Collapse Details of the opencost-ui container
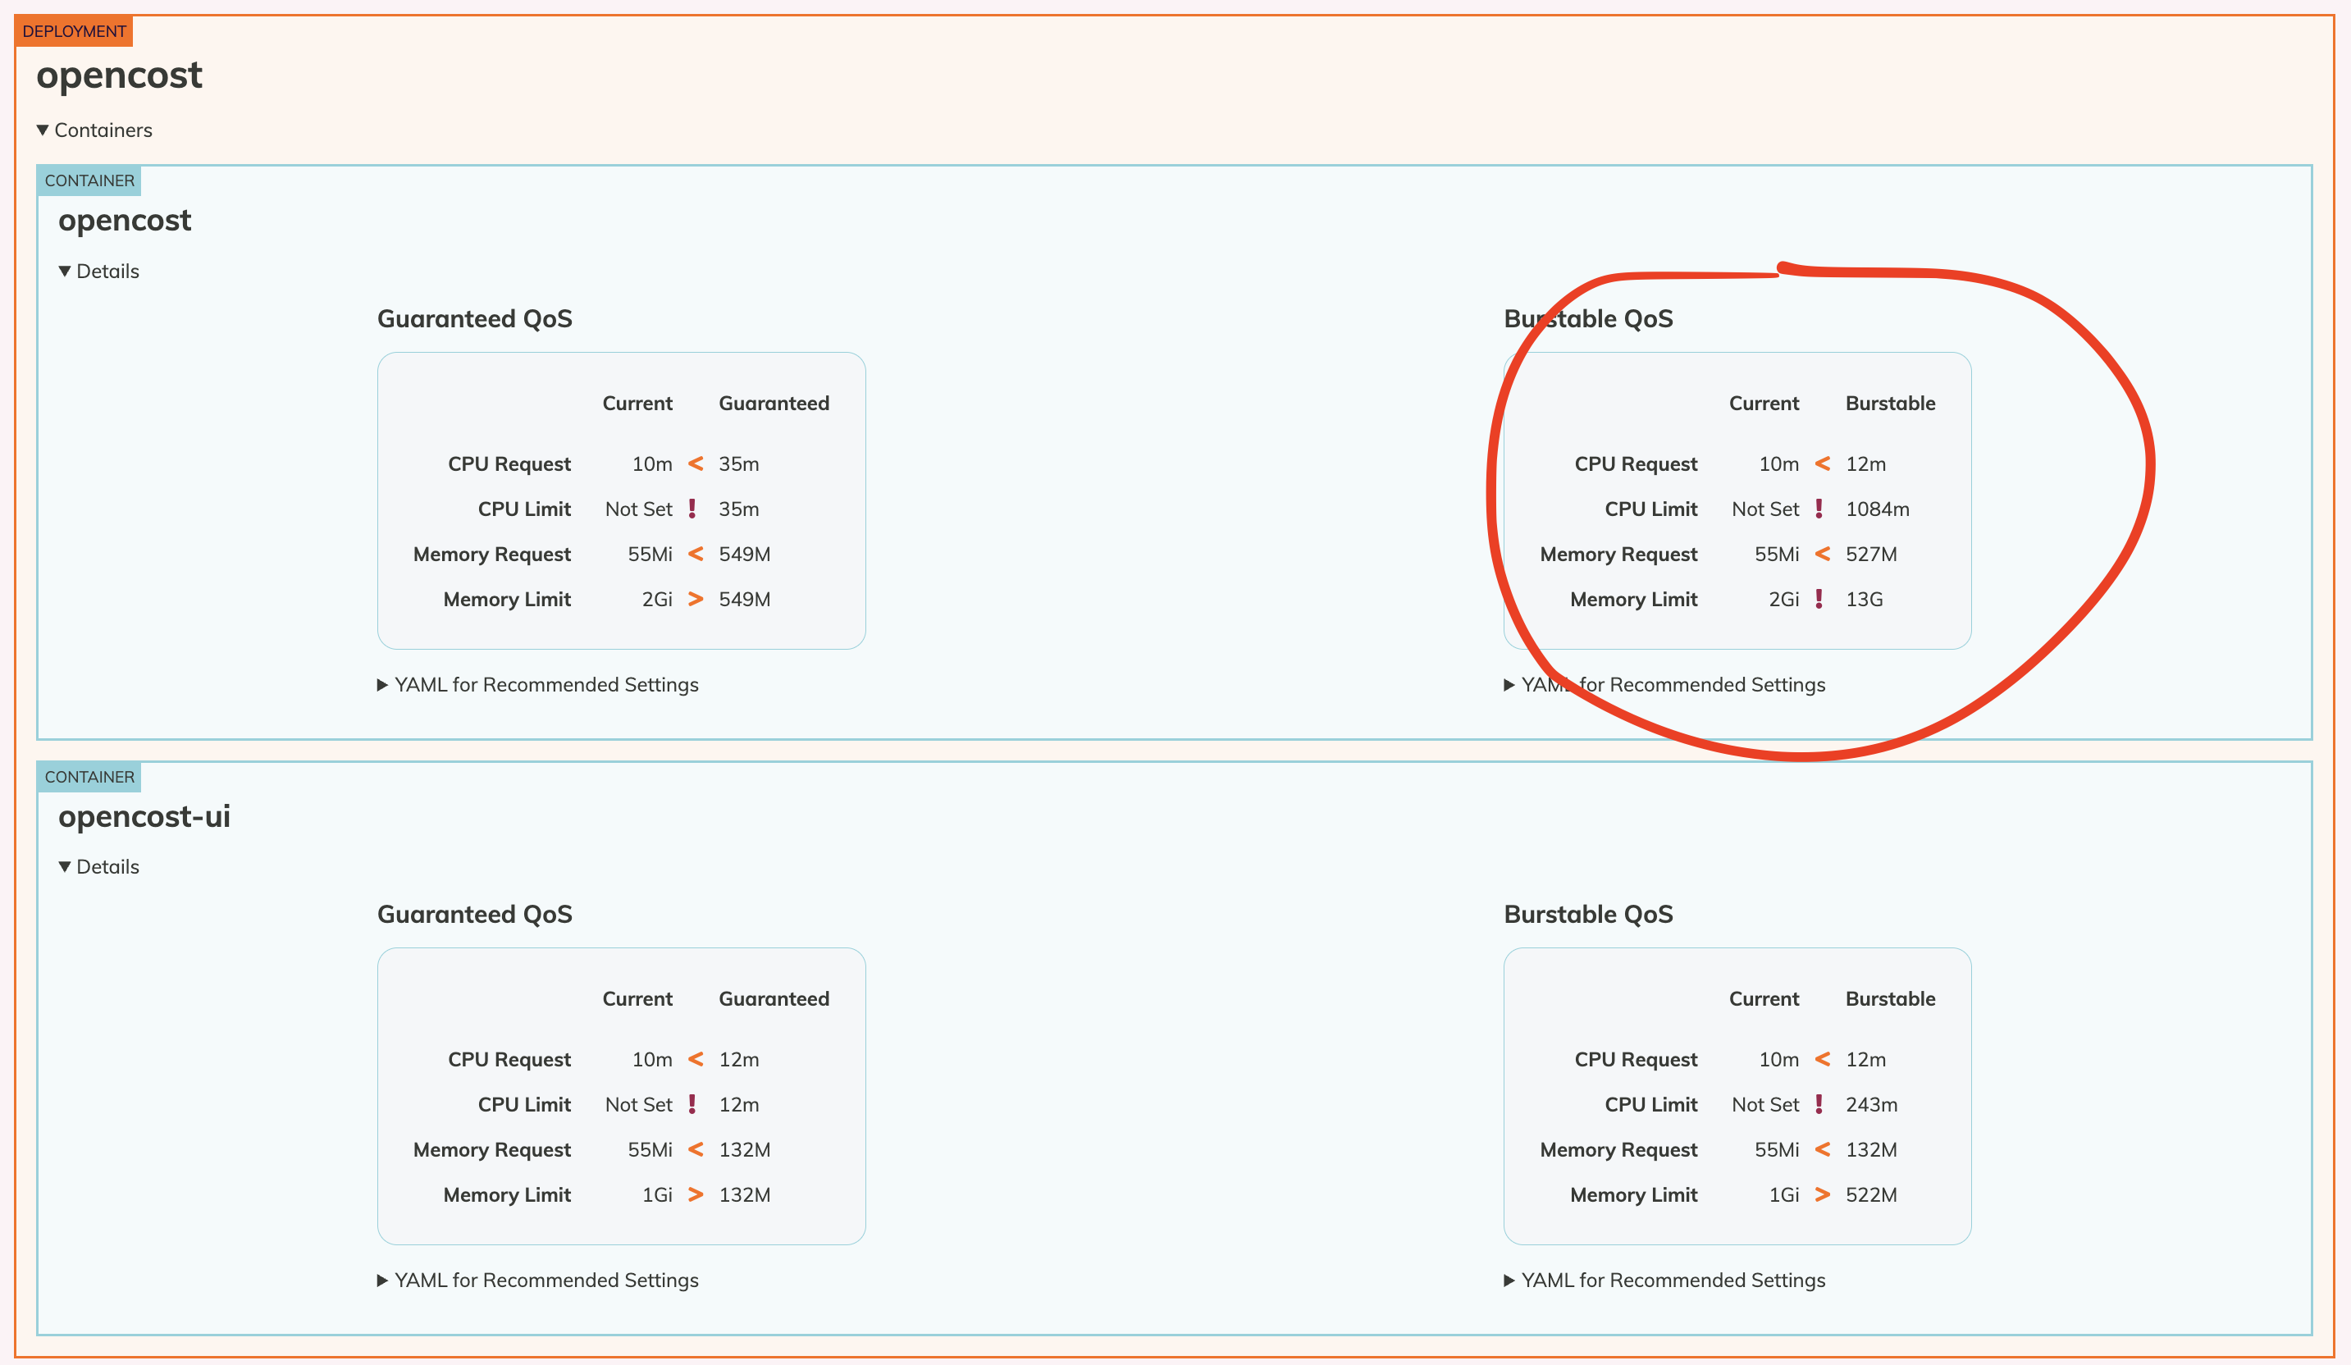 (x=99, y=865)
